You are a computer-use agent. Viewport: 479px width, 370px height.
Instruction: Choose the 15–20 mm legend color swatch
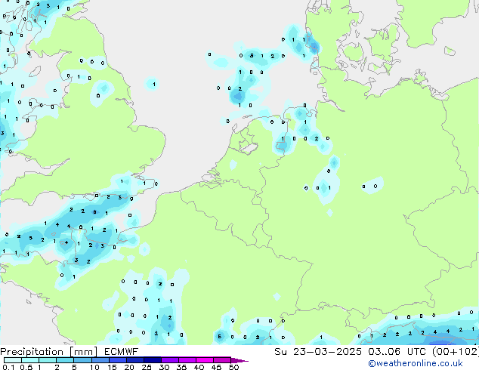tap(117, 360)
